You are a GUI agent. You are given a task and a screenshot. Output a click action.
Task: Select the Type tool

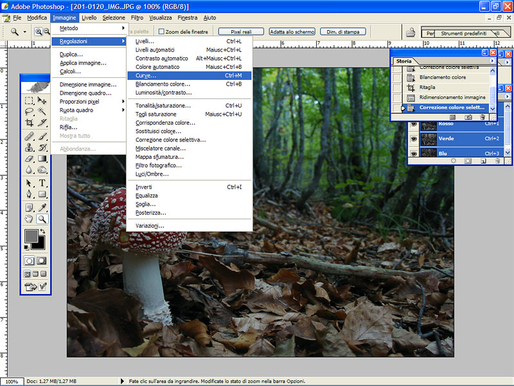(42, 183)
